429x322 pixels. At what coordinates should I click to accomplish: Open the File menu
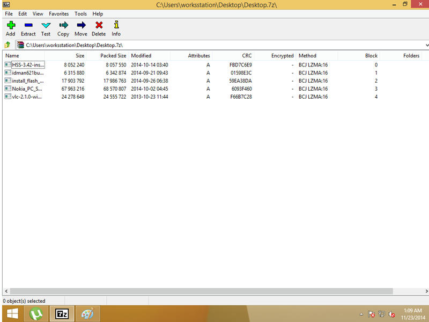(9, 14)
